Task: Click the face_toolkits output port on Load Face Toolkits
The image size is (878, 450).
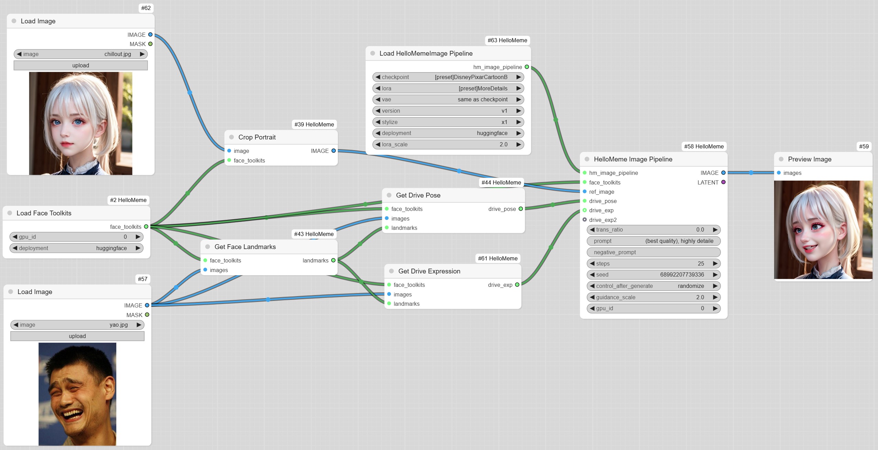Action: pyautogui.click(x=146, y=227)
